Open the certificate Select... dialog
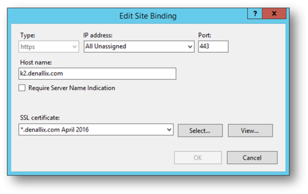 pos(200,131)
